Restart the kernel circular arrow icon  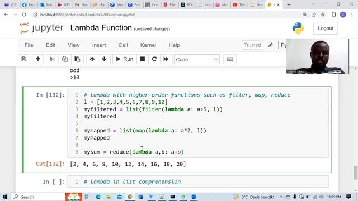click(154, 59)
